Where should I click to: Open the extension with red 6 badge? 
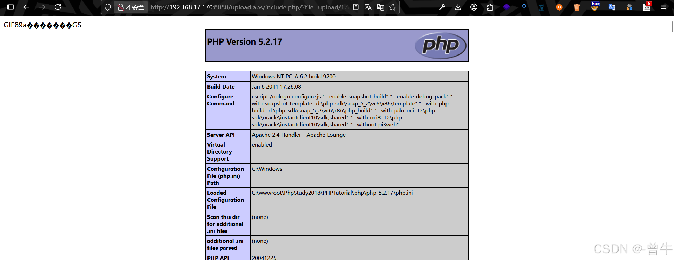pos(647,6)
